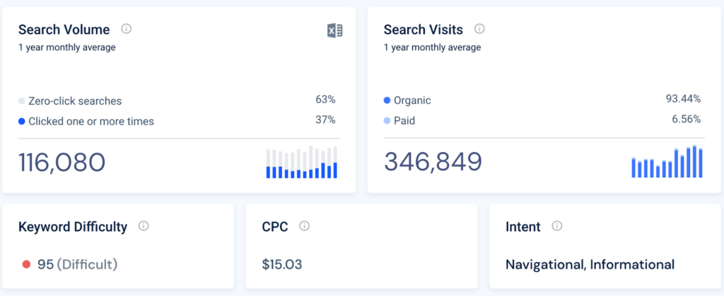Click the $15.03 CPC value
The height and width of the screenshot is (296, 724).
(281, 265)
